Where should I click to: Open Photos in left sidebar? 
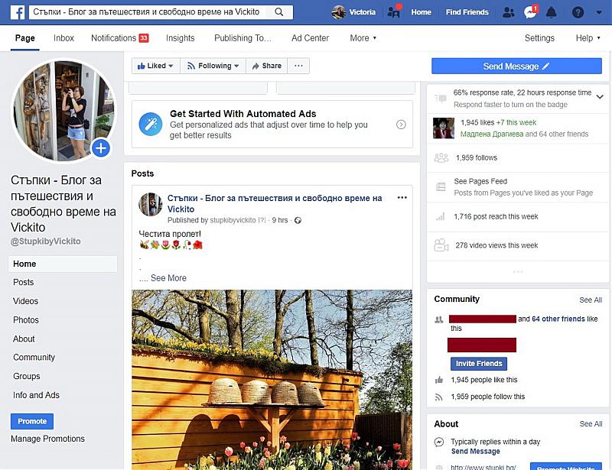[x=26, y=320]
